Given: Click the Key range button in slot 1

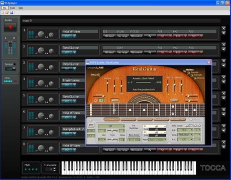Looking at the screenshot, I should [123, 36].
